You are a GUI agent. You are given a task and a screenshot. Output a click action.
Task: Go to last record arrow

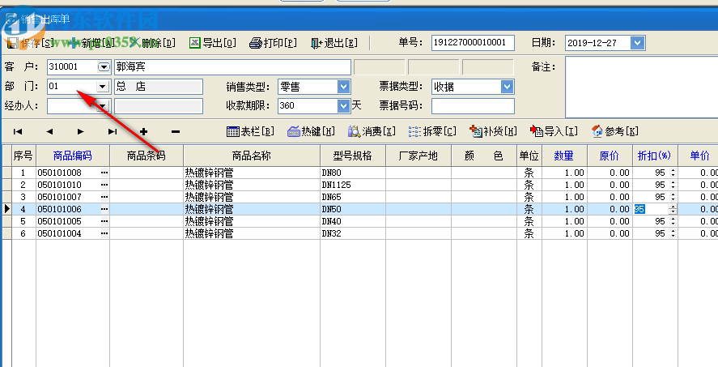(x=113, y=131)
